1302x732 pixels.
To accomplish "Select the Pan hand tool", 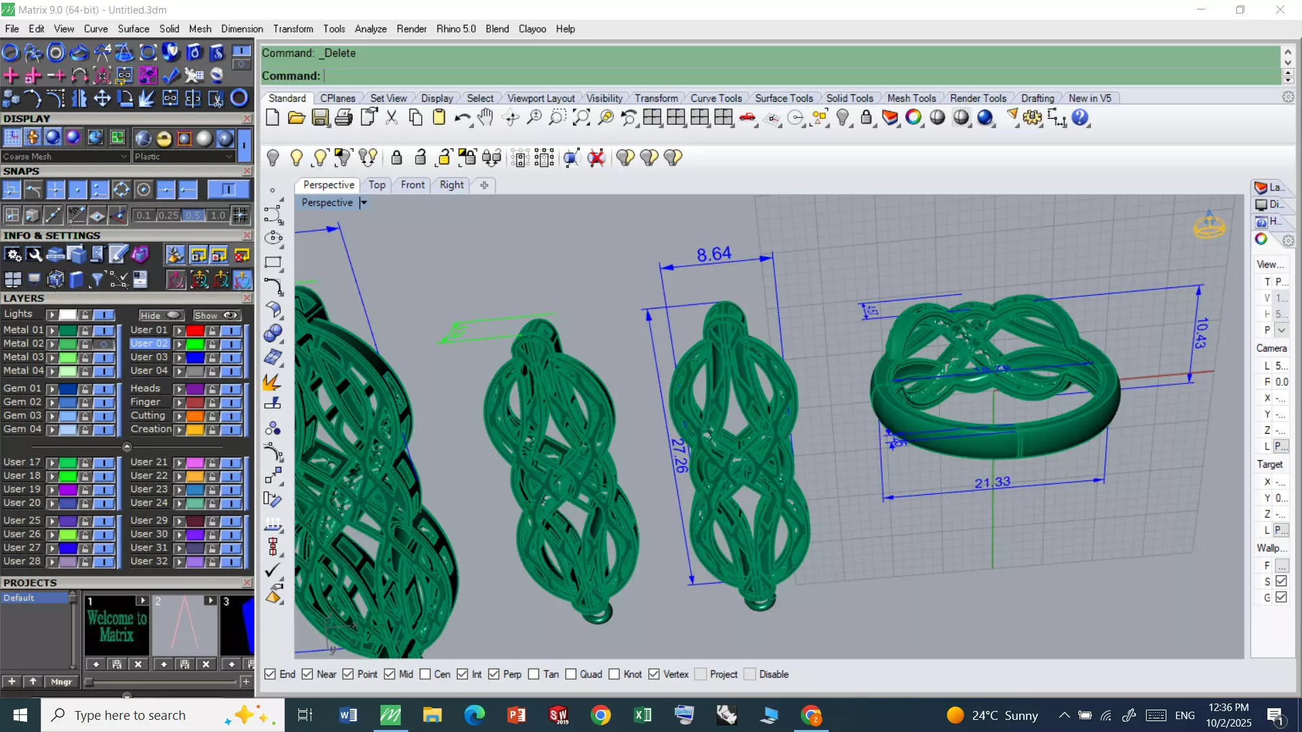I will point(486,118).
